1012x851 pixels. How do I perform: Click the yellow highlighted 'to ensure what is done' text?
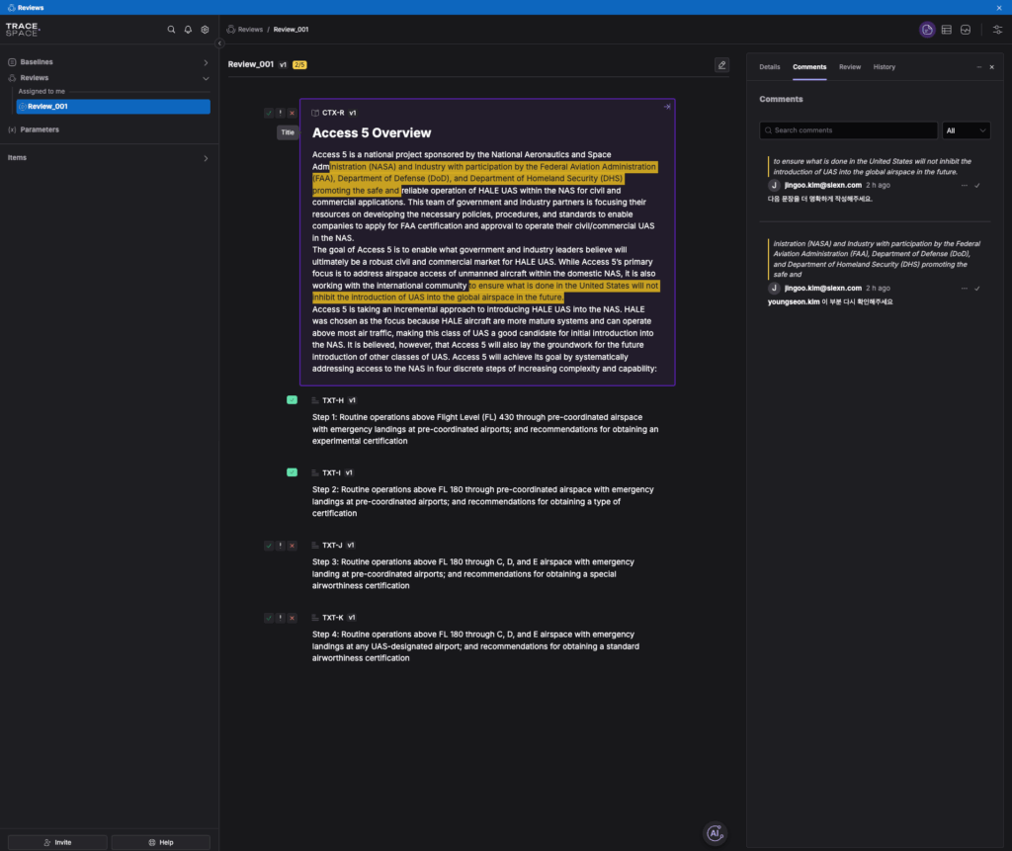(x=485, y=292)
